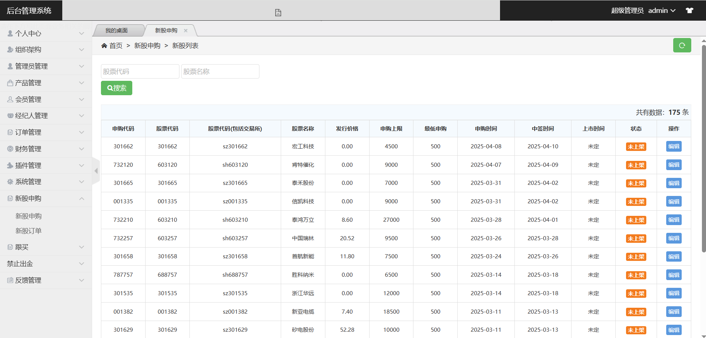Expand 反馈管理 menu chevron

pyautogui.click(x=81, y=280)
